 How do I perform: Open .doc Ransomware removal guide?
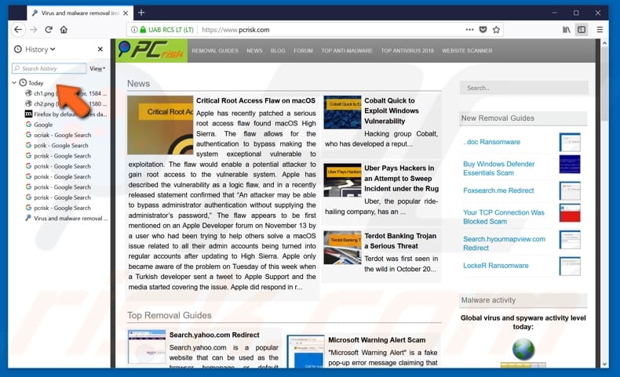tap(492, 142)
